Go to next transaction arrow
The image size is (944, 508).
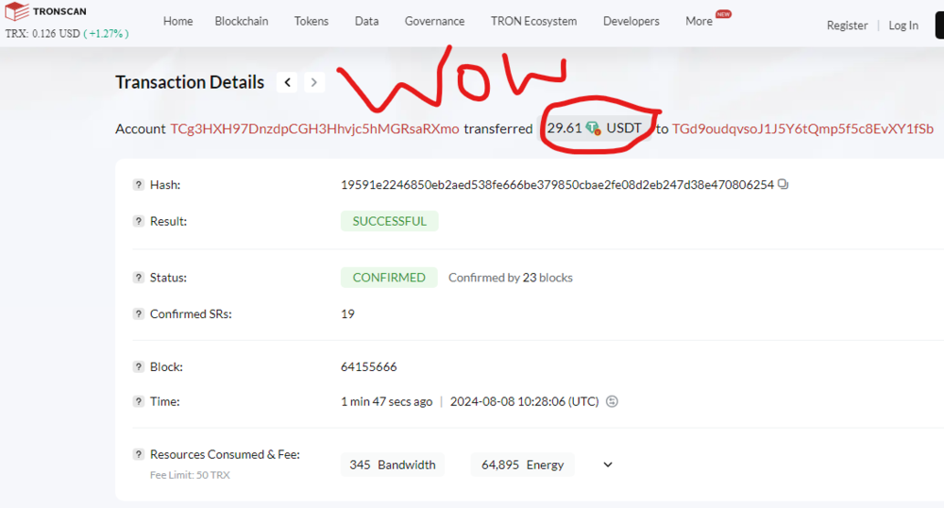pos(313,82)
